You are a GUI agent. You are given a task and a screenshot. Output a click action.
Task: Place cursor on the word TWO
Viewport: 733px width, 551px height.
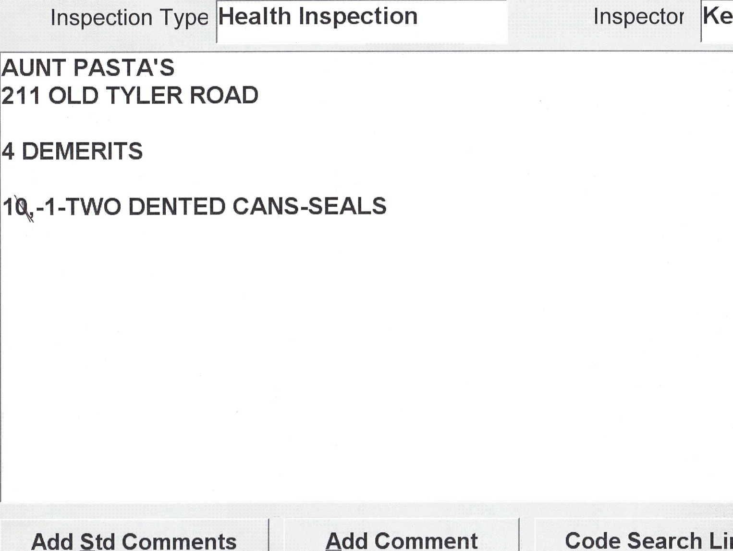pyautogui.click(x=94, y=207)
